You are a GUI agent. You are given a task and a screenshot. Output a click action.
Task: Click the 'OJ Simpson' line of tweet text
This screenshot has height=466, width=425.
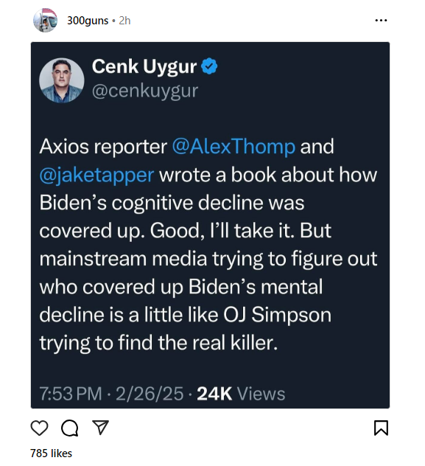[x=185, y=315]
